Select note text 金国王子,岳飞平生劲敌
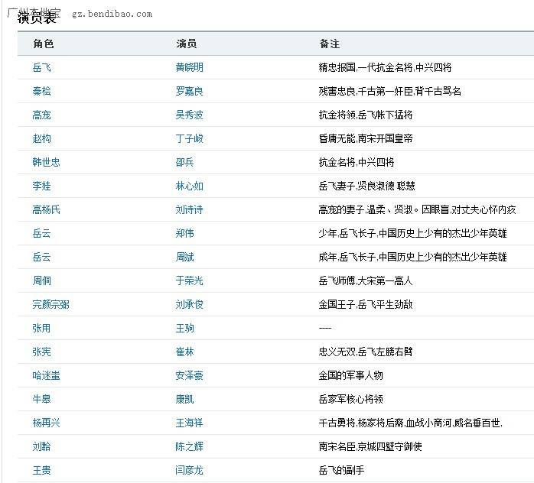 (x=366, y=304)
